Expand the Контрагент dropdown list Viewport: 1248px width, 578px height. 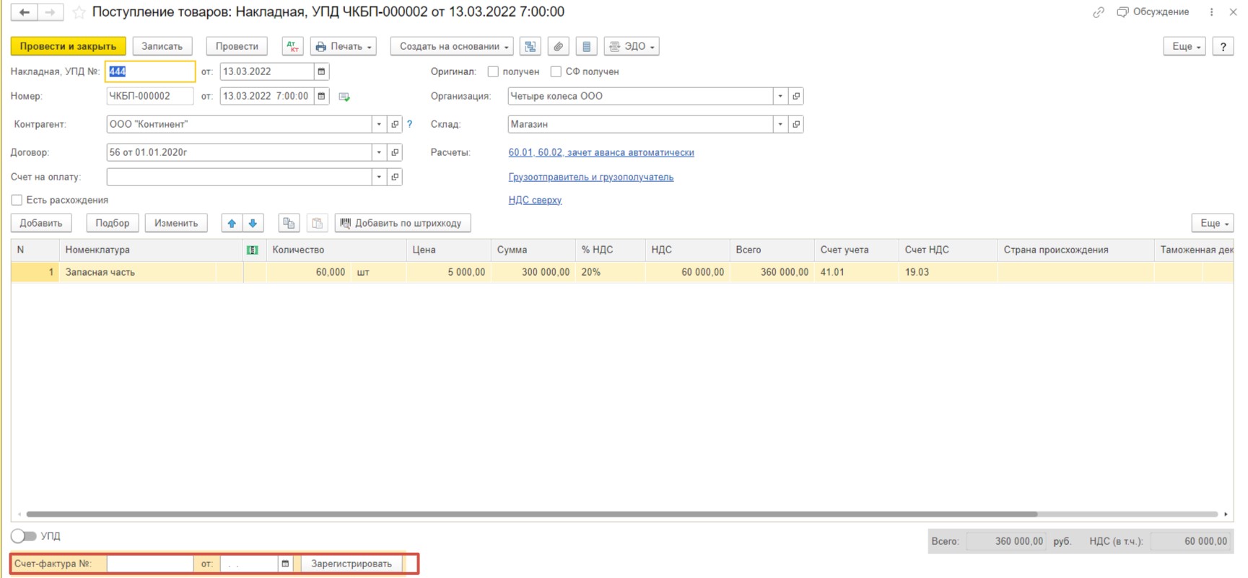pos(379,124)
